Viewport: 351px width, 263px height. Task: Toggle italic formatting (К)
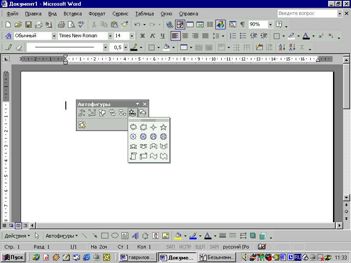(x=152, y=36)
